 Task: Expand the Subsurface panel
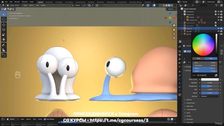pyautogui.click(x=190, y=103)
